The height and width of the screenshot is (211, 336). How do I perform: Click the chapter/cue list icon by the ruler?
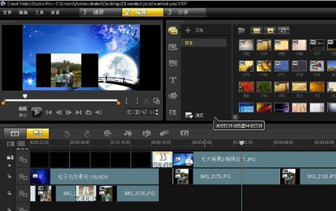tap(21, 144)
